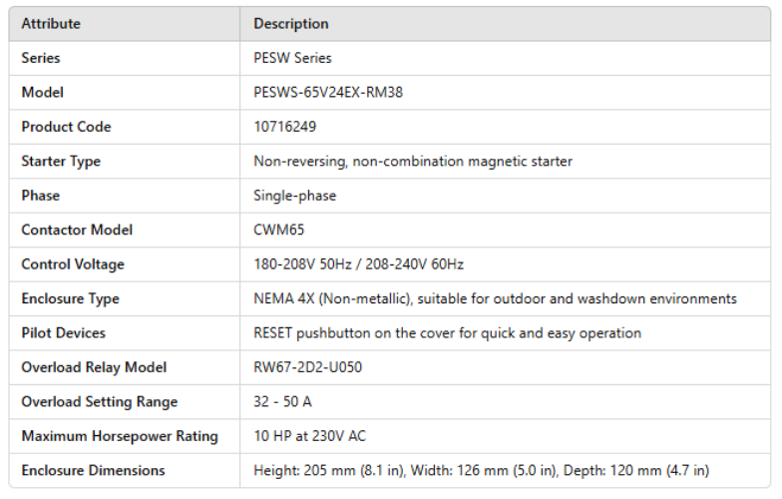Select the Series row label
The width and height of the screenshot is (782, 499).
tap(41, 58)
